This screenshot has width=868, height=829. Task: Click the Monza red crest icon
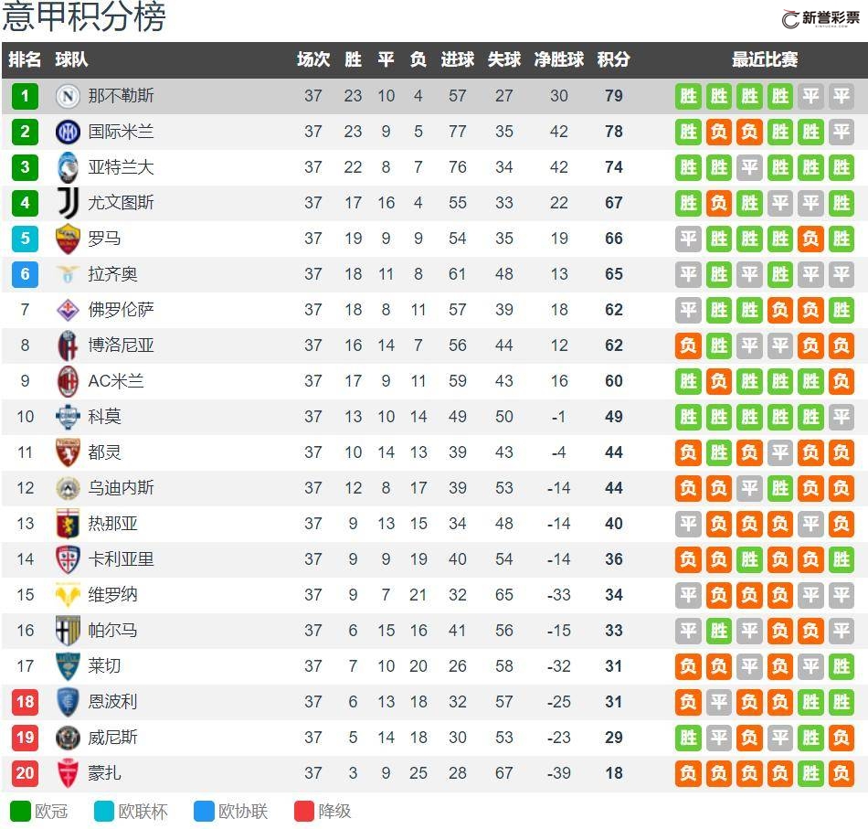pyautogui.click(x=68, y=772)
